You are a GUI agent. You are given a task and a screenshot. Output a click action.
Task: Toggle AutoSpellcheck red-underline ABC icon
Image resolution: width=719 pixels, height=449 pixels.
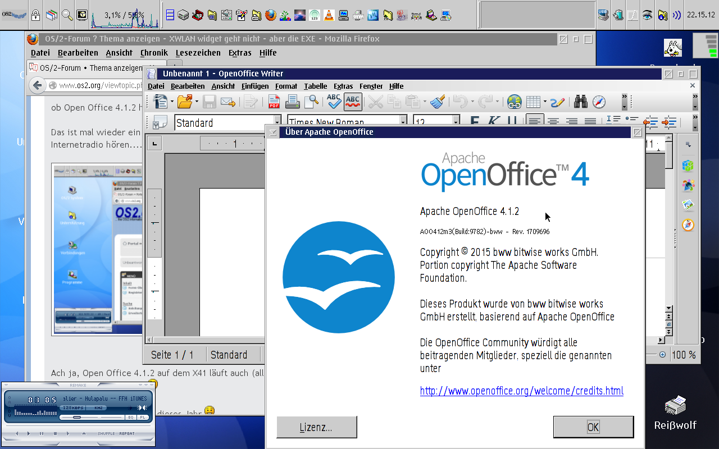pyautogui.click(x=353, y=102)
